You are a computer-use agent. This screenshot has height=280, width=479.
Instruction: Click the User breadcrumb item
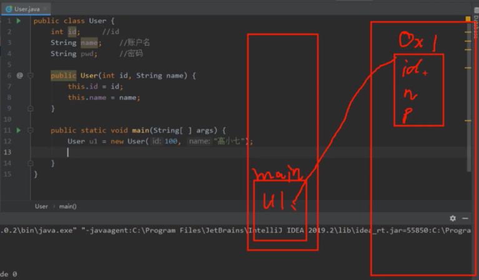tap(41, 206)
